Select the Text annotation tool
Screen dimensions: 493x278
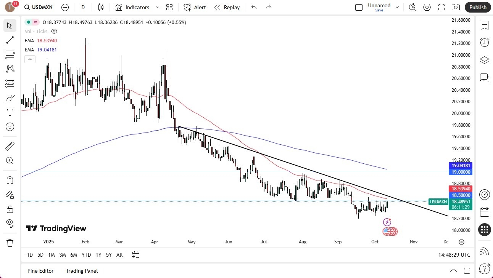(10, 112)
